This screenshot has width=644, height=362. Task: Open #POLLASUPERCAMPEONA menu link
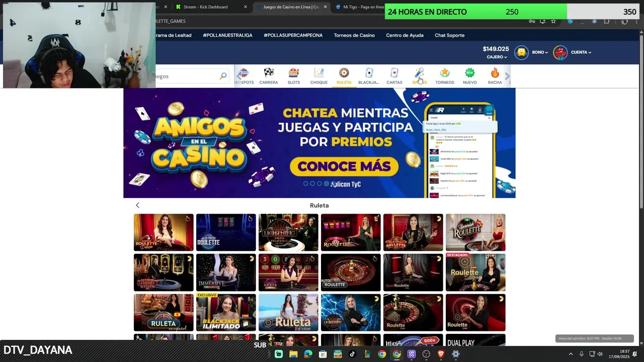coord(293,35)
